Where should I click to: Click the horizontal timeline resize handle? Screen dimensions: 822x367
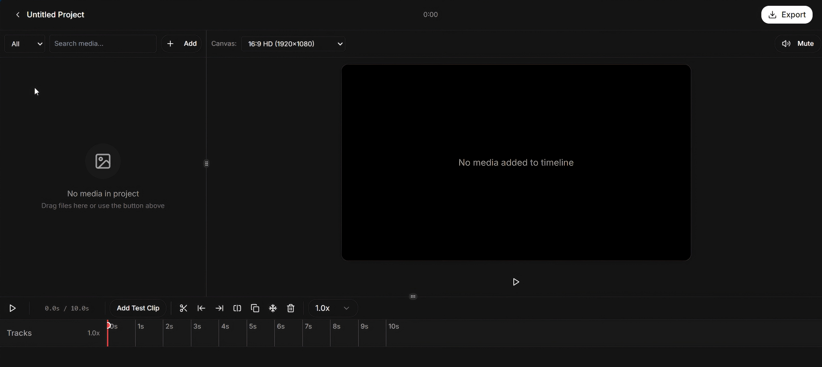click(x=413, y=297)
